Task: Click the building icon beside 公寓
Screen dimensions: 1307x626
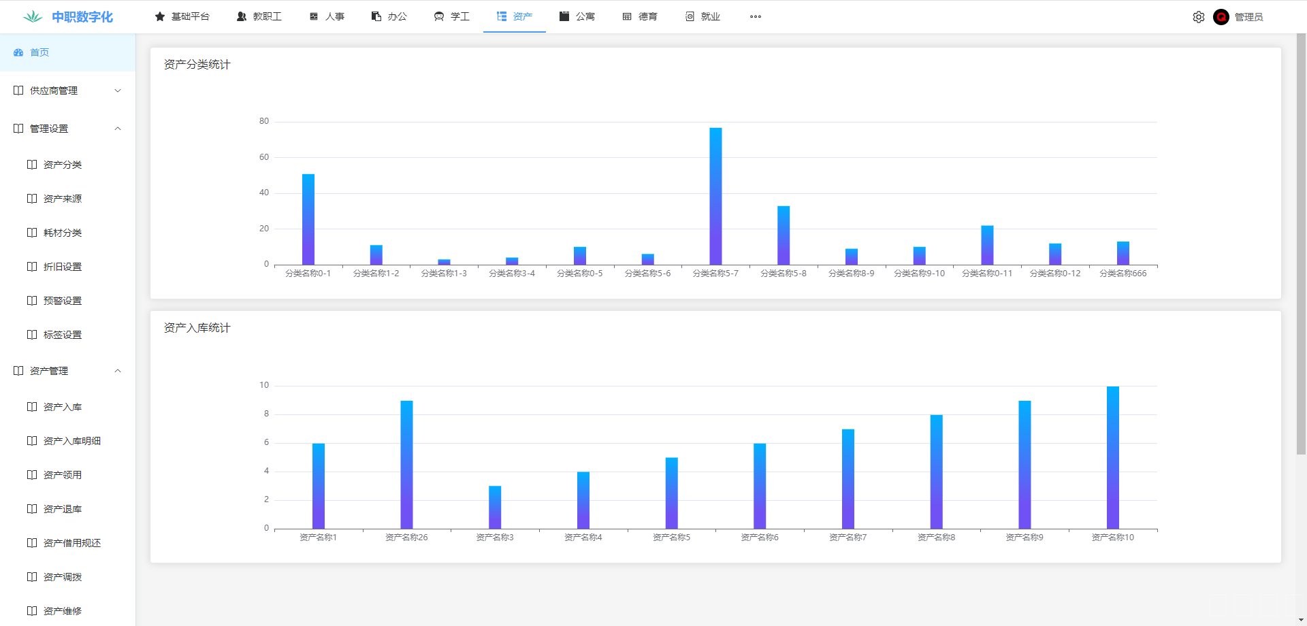Action: [x=564, y=16]
